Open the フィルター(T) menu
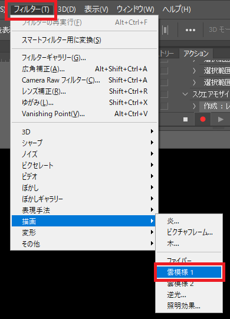Screen dimensions: 230x319 (x=31, y=9)
